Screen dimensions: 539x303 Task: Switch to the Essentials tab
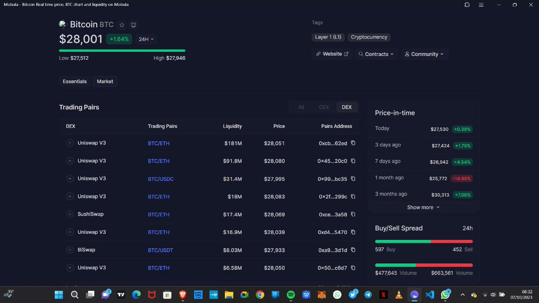pyautogui.click(x=75, y=81)
